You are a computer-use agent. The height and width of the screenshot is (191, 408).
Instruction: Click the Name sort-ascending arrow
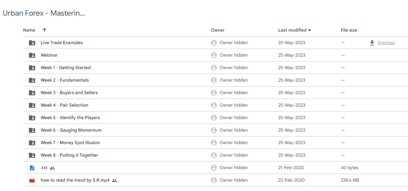pos(45,30)
